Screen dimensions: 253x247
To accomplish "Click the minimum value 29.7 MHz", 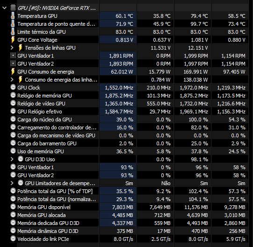I will tap(160, 112).
